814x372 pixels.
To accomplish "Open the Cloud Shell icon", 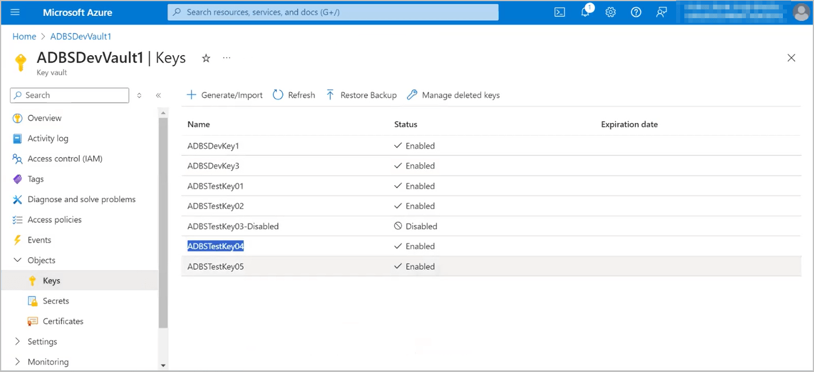I will (x=559, y=12).
